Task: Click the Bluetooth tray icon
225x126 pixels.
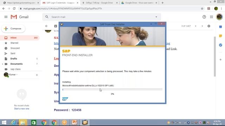Action: pyautogui.click(x=188, y=122)
